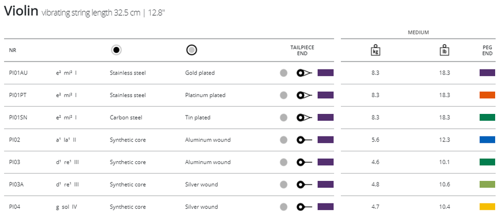The width and height of the screenshot is (502, 221).
Task: Select the blue peg end swatch for PI02
Action: point(487,140)
